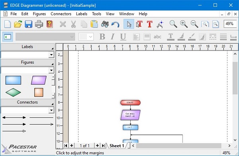
Task: Click the zoom to fit page icon
Action: (x=205, y=24)
